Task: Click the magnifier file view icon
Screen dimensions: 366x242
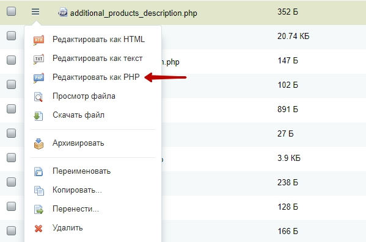Action: [38, 97]
